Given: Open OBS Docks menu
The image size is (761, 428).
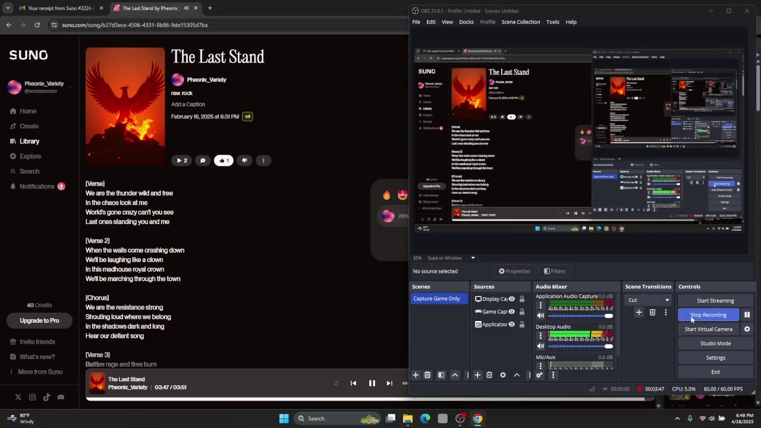Looking at the screenshot, I should point(466,22).
